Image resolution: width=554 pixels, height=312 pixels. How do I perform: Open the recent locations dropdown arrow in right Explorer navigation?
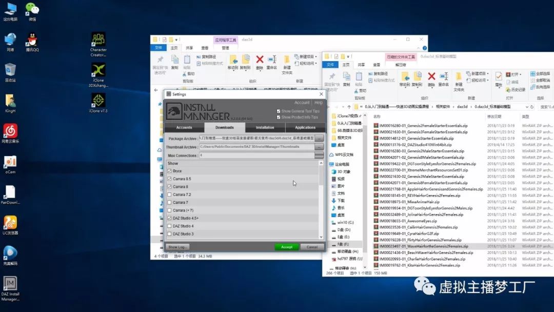tap(343, 107)
